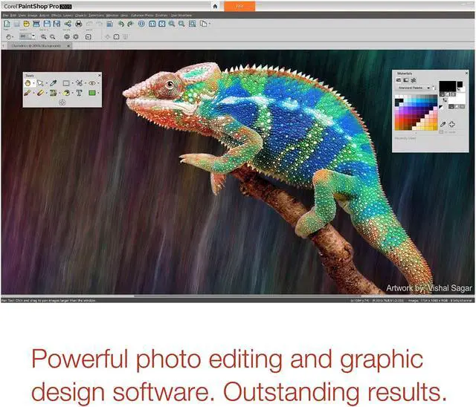Click the white Background properties box

[x=458, y=99]
